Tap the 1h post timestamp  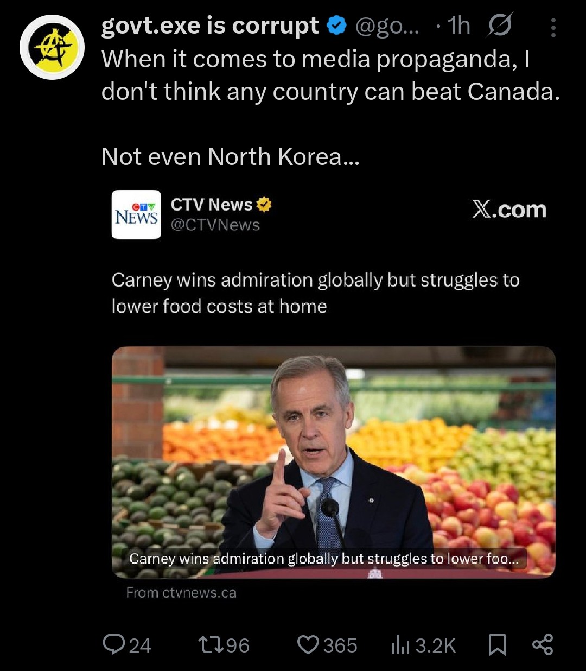point(459,26)
